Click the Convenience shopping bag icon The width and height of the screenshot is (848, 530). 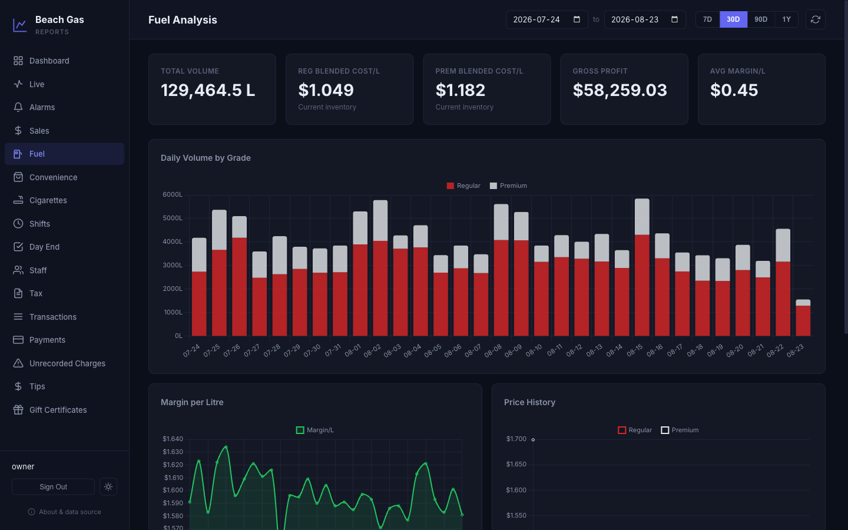tap(18, 177)
